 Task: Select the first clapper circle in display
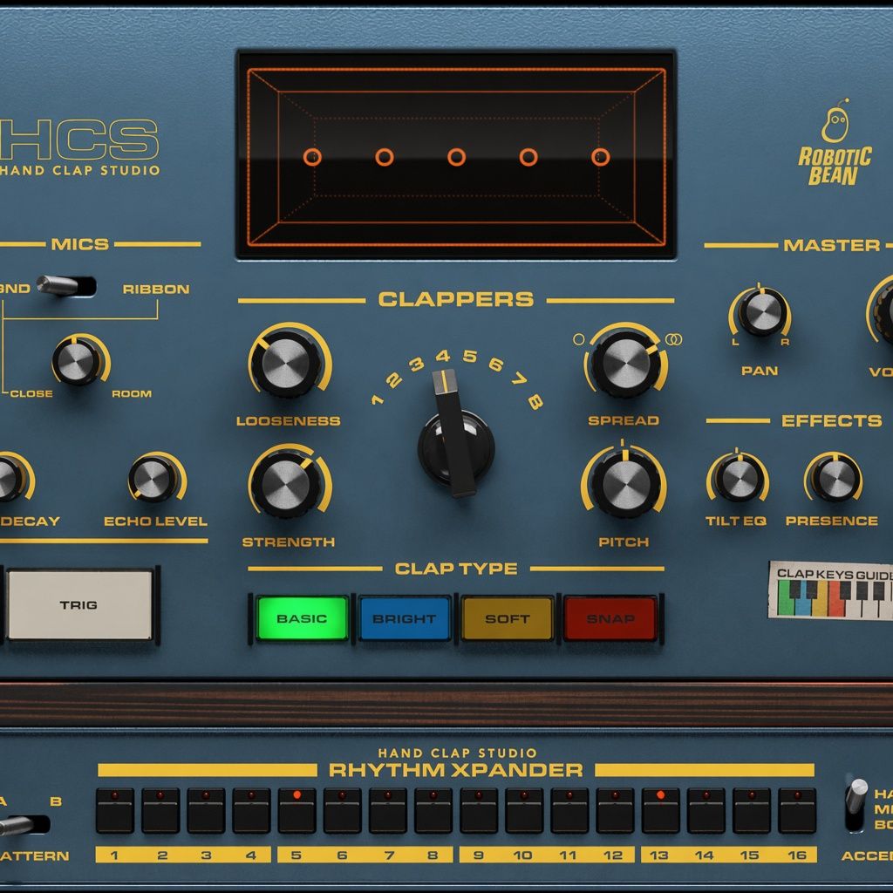(312, 157)
